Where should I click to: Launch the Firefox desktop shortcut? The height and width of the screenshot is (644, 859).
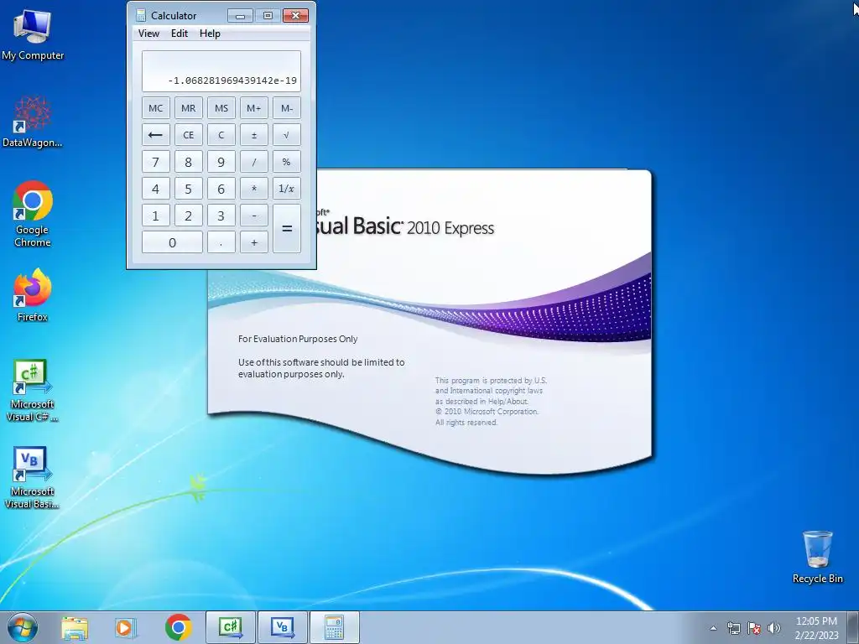click(33, 295)
